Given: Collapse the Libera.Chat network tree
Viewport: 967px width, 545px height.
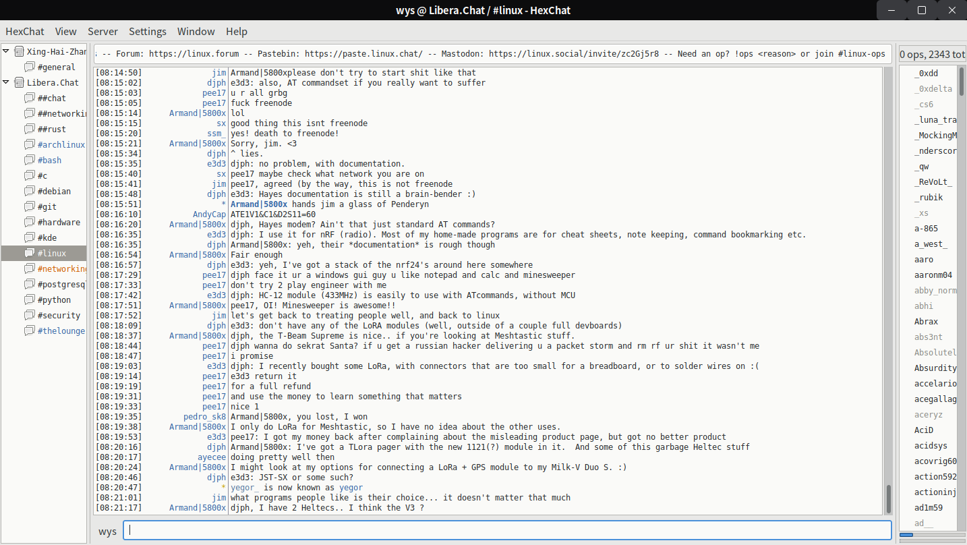Looking at the screenshot, I should [6, 82].
